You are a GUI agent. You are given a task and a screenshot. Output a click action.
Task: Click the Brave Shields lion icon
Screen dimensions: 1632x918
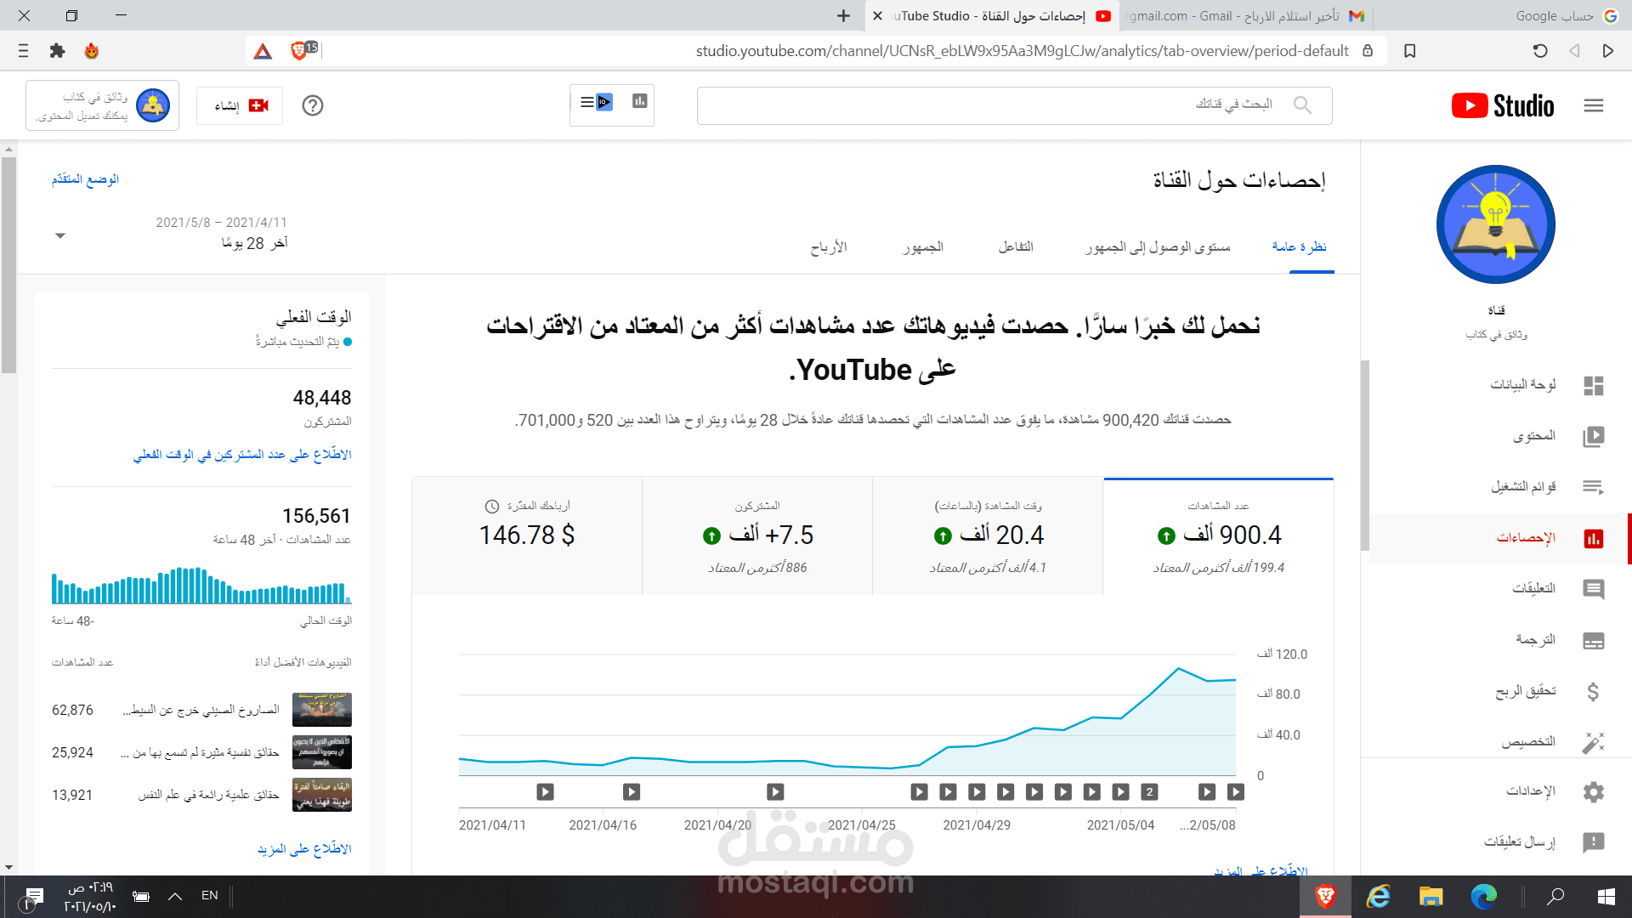click(299, 51)
